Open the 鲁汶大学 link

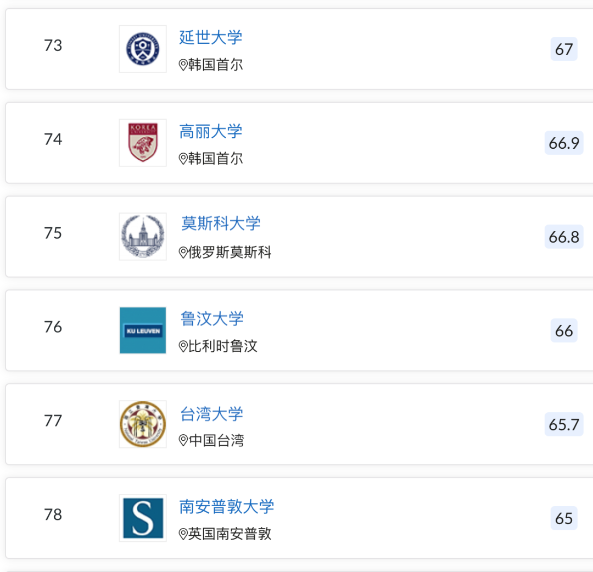(211, 319)
